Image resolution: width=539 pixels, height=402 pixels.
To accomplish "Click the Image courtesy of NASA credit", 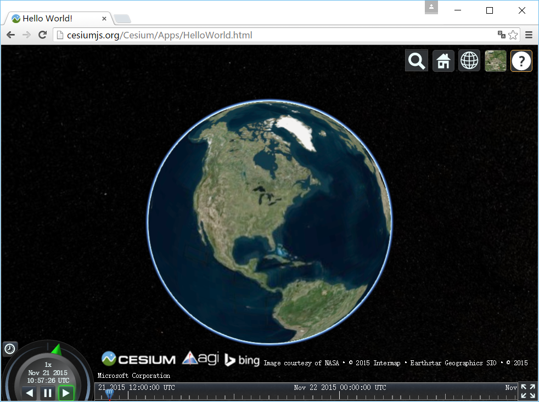I will tap(301, 363).
